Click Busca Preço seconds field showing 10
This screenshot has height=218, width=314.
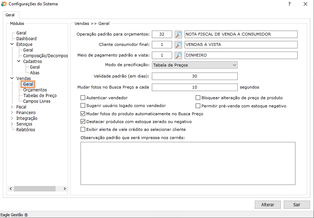click(x=195, y=87)
